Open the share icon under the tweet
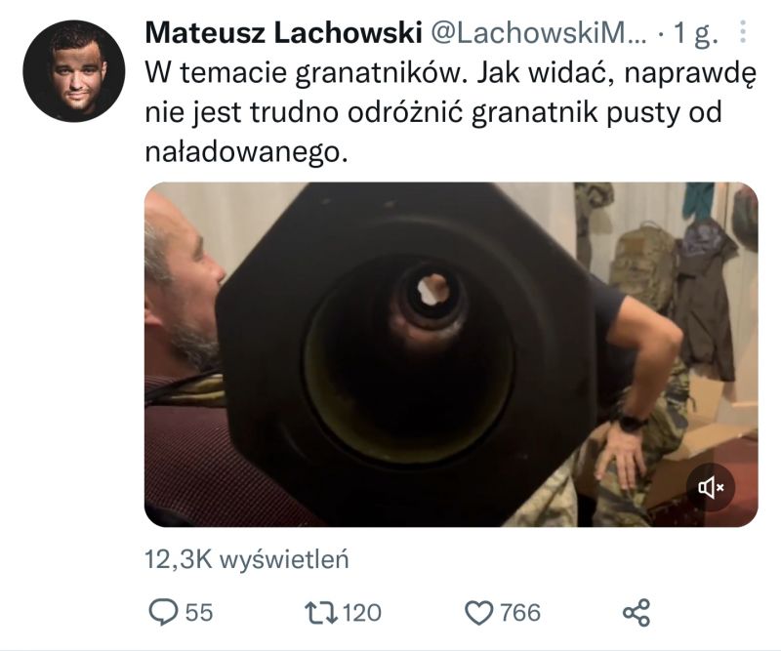781x651 pixels. (637, 613)
